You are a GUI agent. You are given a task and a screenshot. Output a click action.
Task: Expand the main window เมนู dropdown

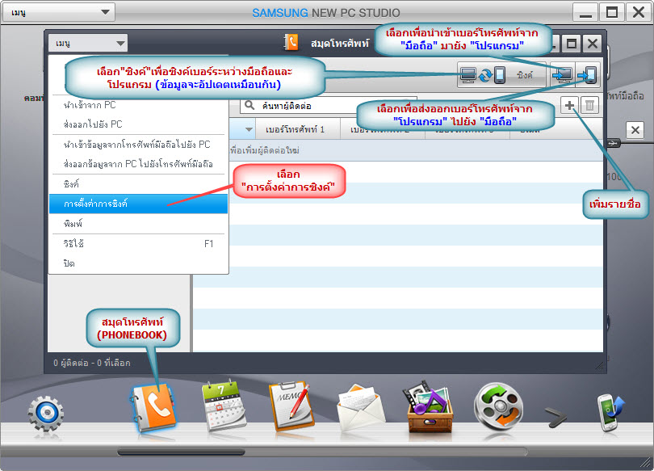click(x=58, y=13)
